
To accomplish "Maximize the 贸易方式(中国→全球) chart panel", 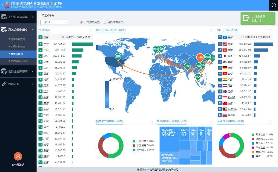I will (x=151, y=122).
